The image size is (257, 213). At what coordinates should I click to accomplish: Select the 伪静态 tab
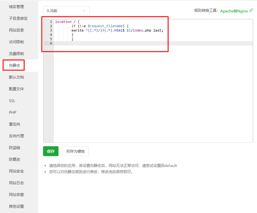(x=15, y=65)
